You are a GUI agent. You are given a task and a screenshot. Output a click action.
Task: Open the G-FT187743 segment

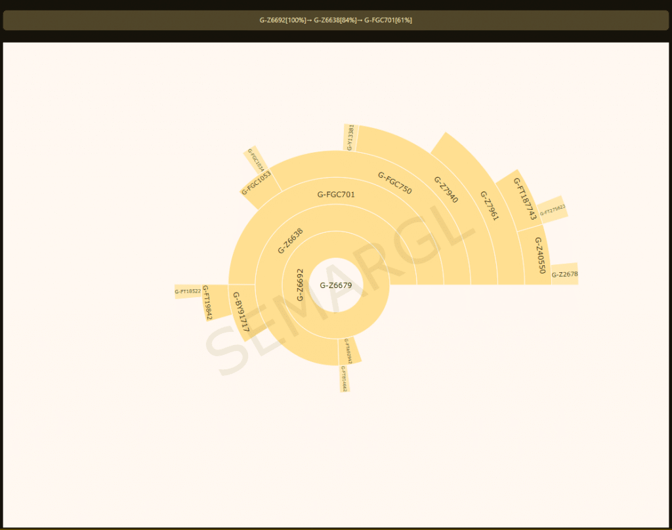pyautogui.click(x=525, y=199)
